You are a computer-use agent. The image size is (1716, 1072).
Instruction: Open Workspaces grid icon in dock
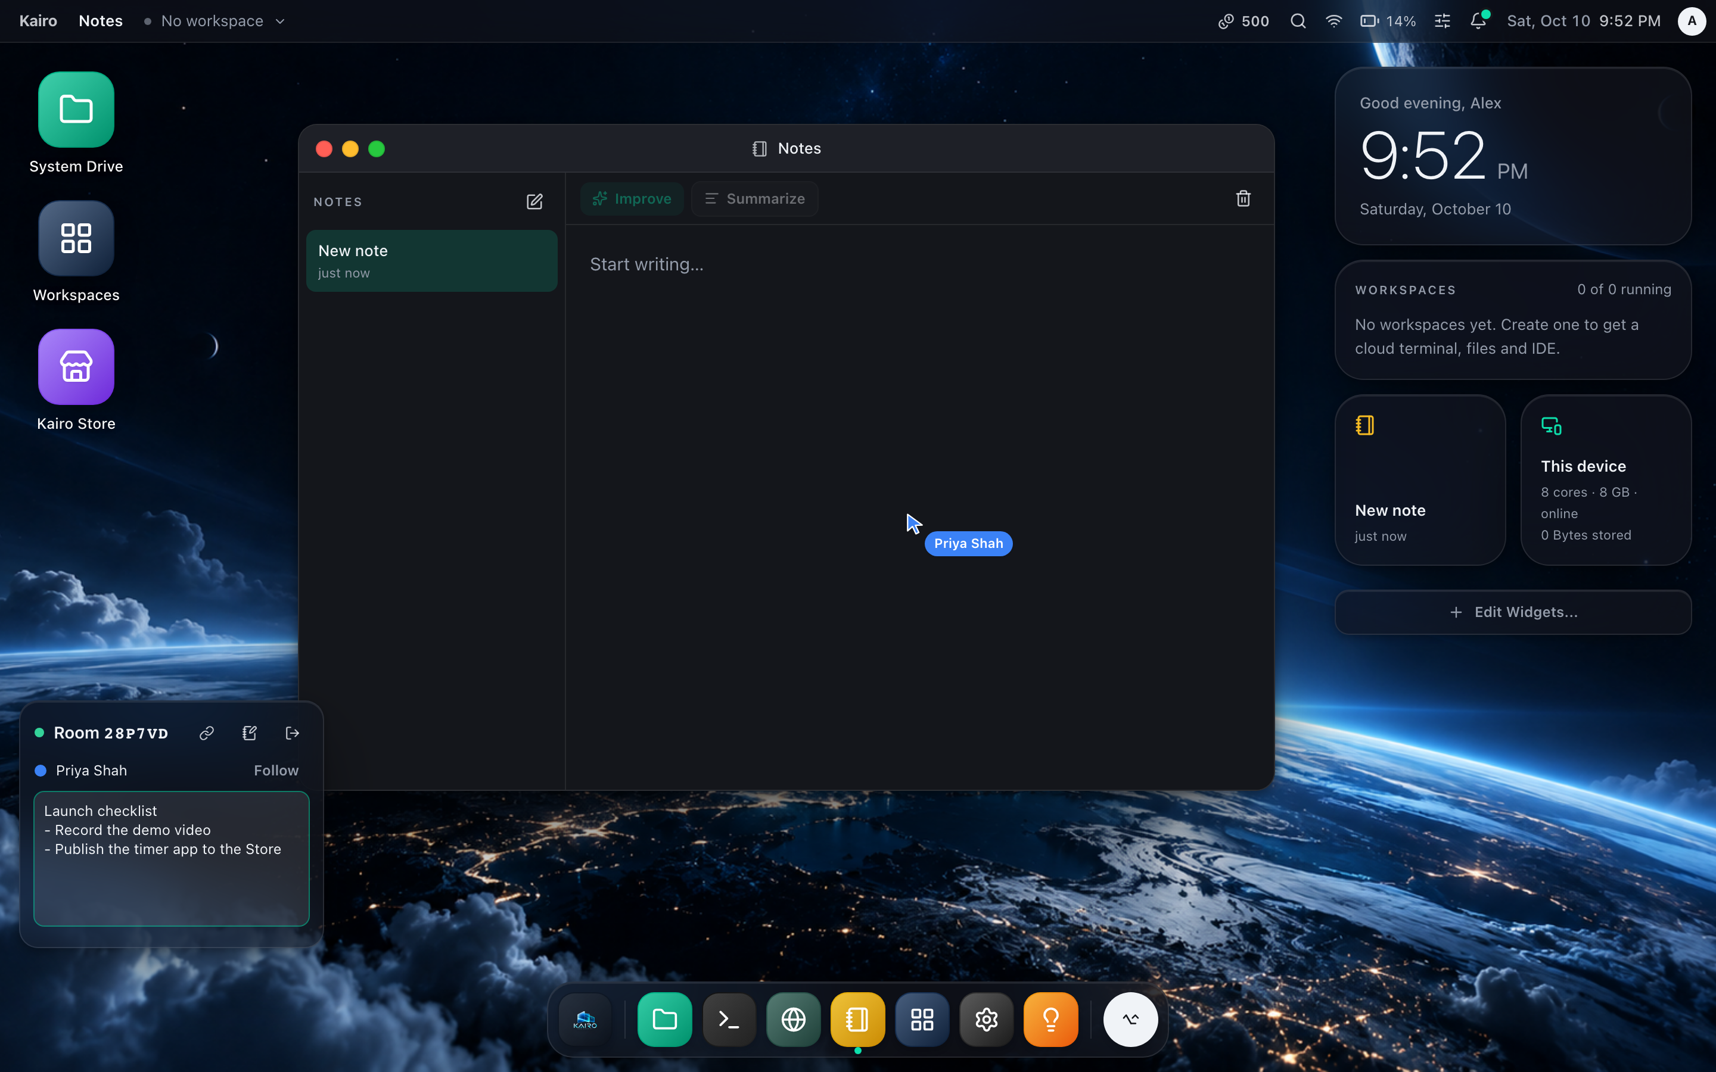coord(922,1020)
